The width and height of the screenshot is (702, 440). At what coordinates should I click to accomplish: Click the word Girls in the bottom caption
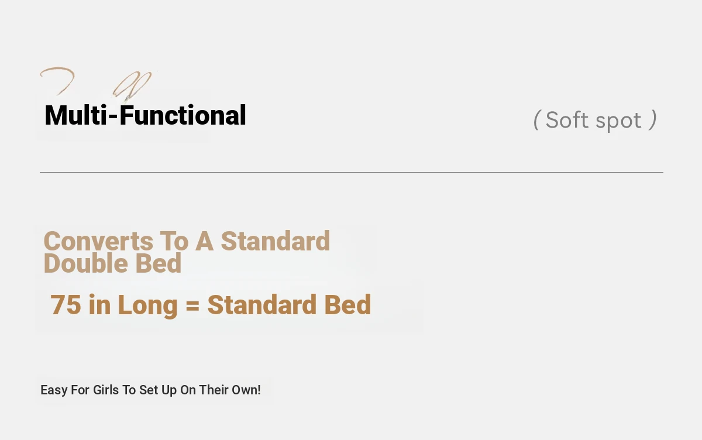tap(106, 390)
